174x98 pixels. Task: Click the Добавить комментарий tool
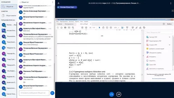tap(155, 49)
